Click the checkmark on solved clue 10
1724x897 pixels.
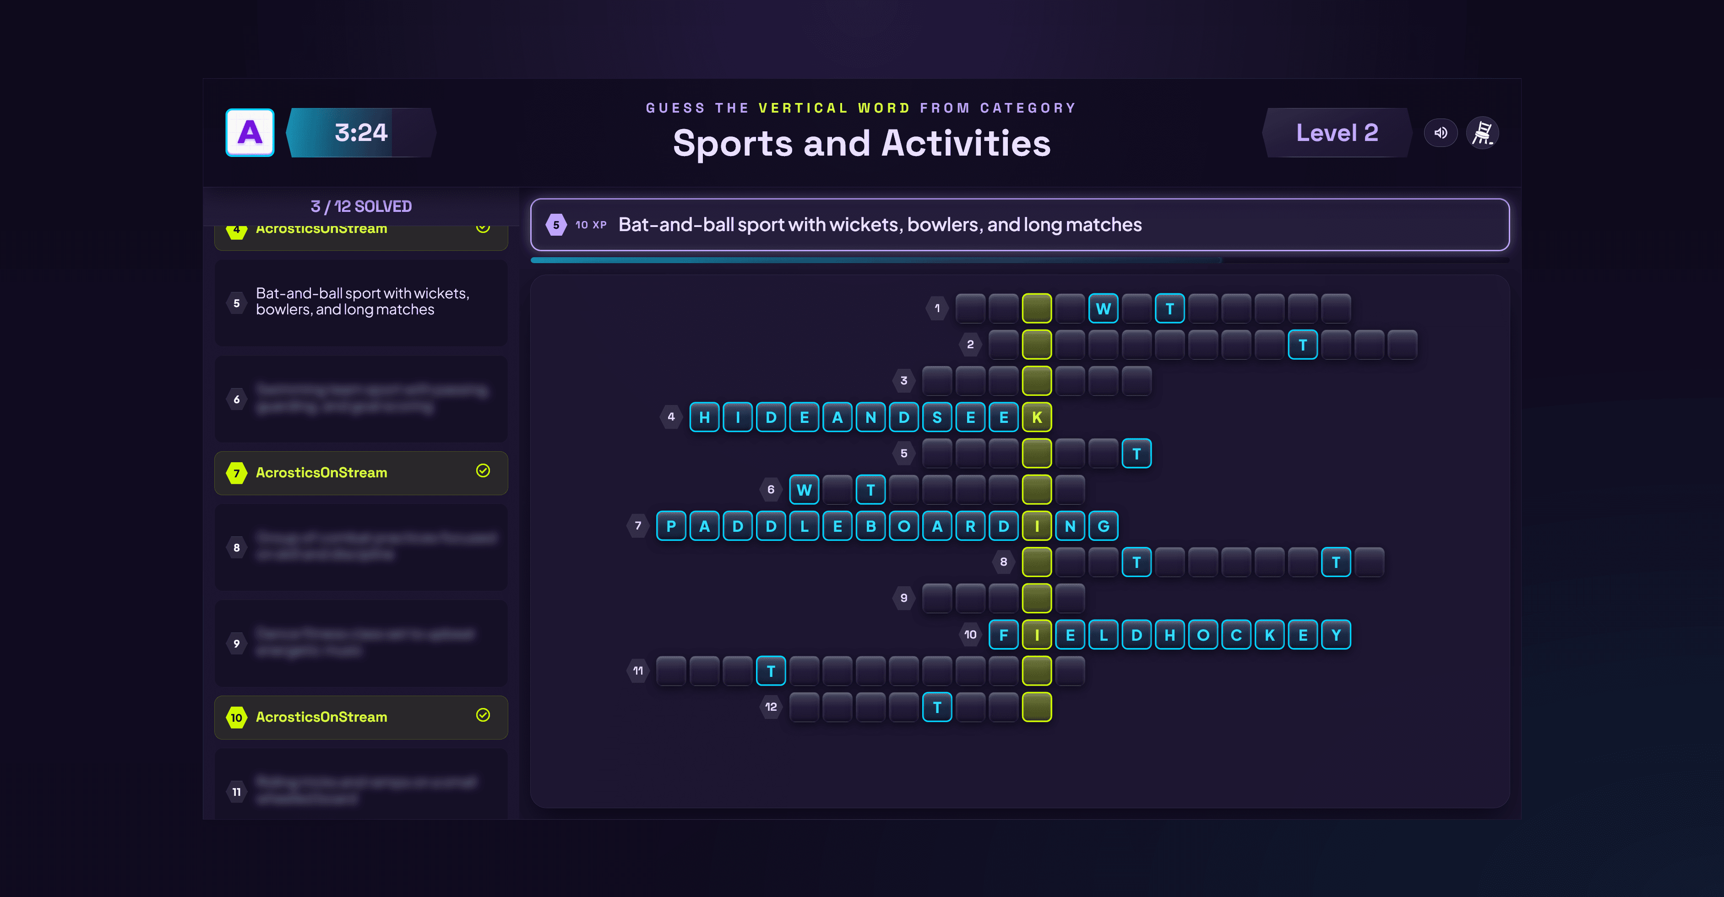click(x=483, y=715)
